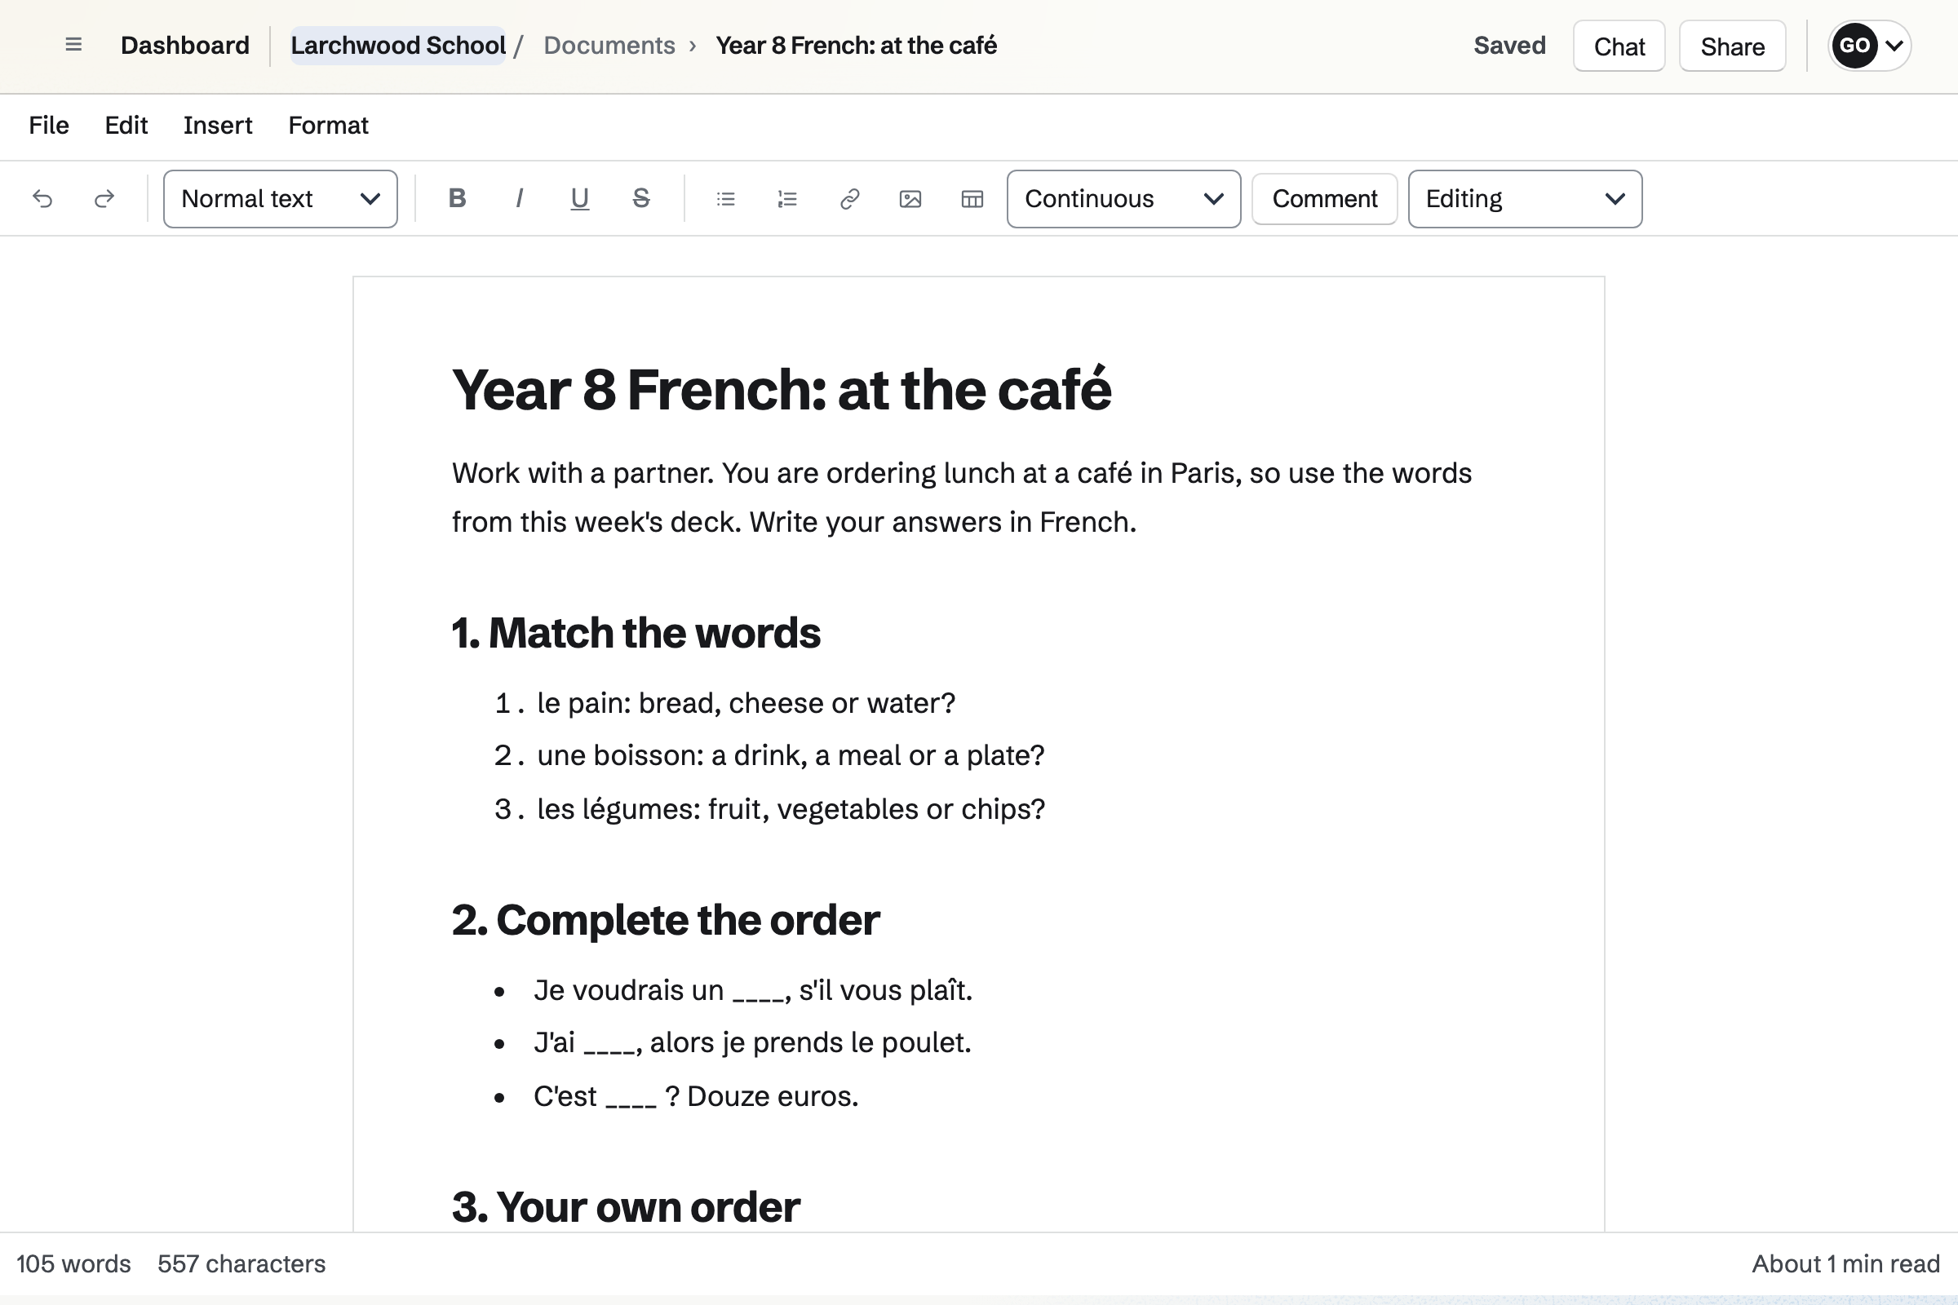Expand the GO account menu
1958x1305 pixels.
pos(1870,46)
